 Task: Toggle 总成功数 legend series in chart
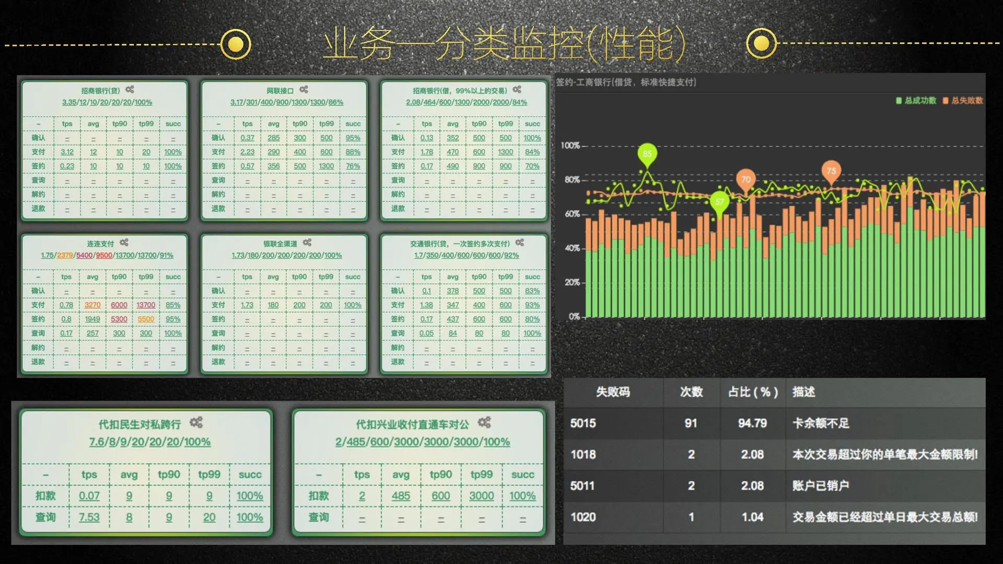click(x=916, y=100)
